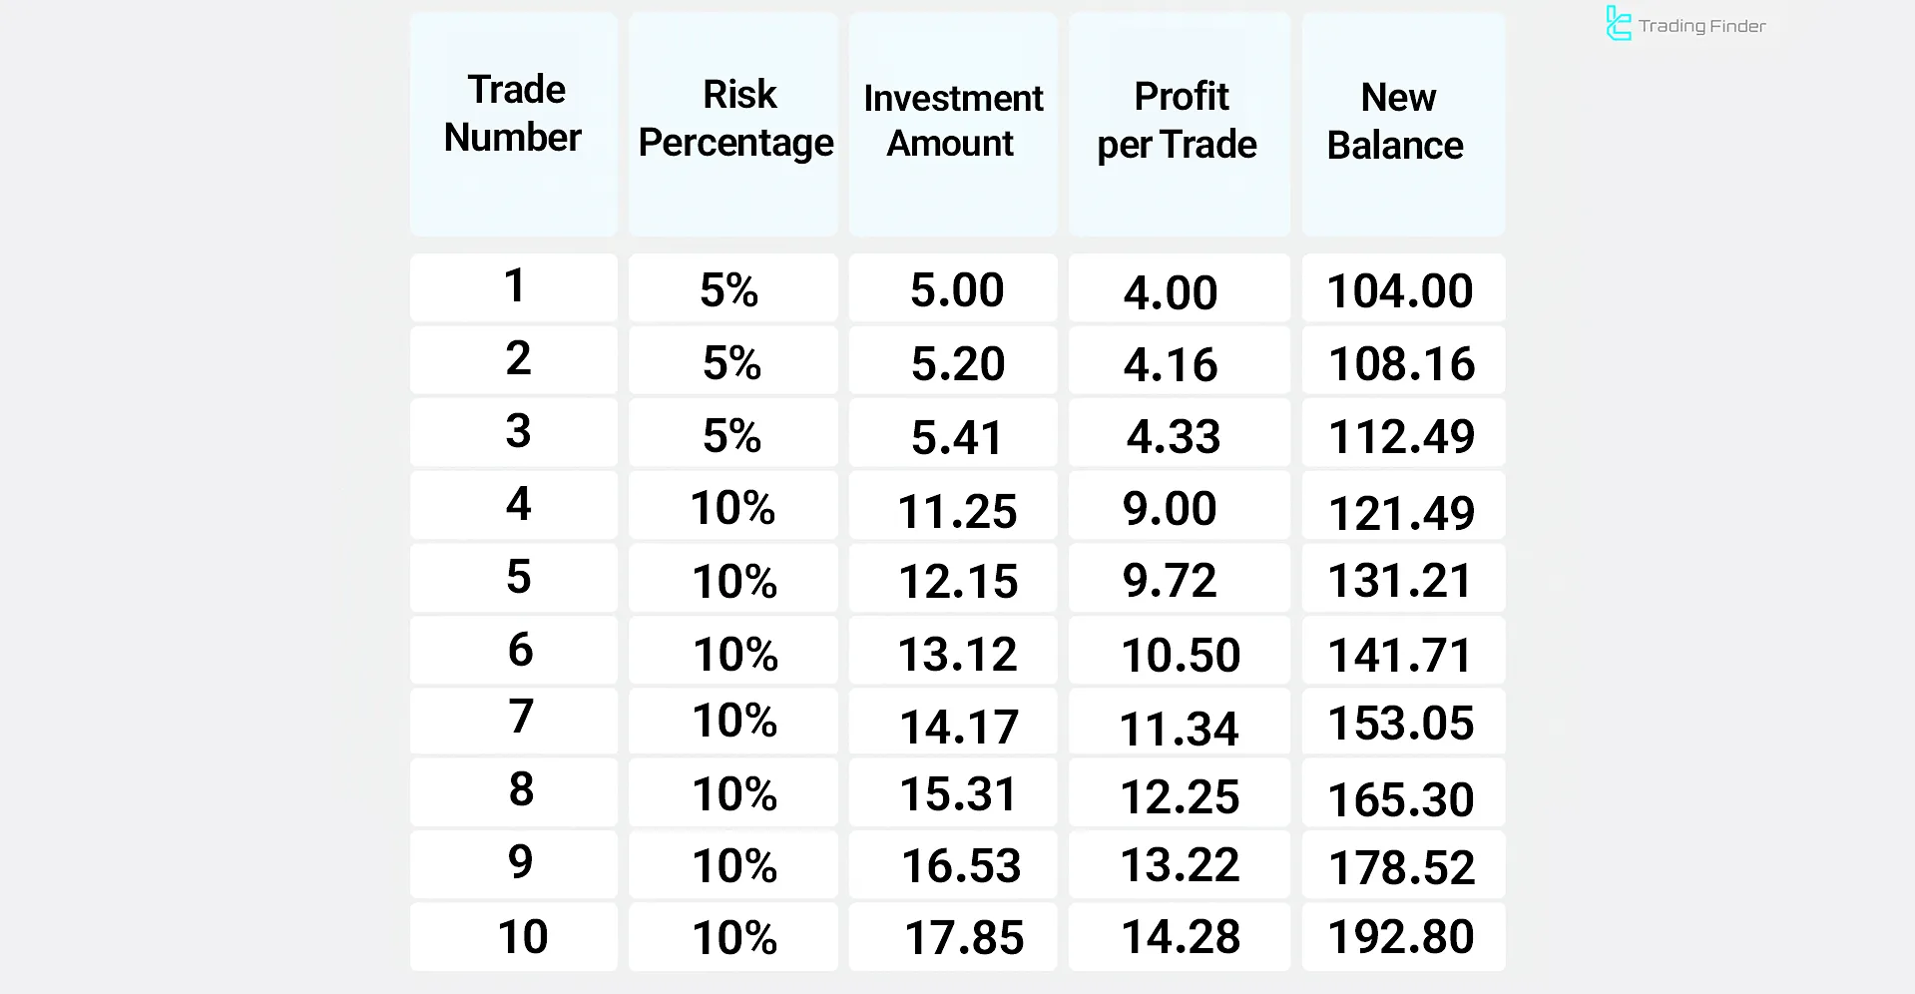The height and width of the screenshot is (994, 1915).
Task: Click the Trading Finder logo icon
Action: coord(1618,24)
